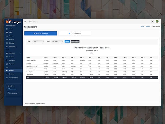This screenshot has height=124, width=165.
Task: Open the Calendar icon in sidebar
Action: point(7,43)
